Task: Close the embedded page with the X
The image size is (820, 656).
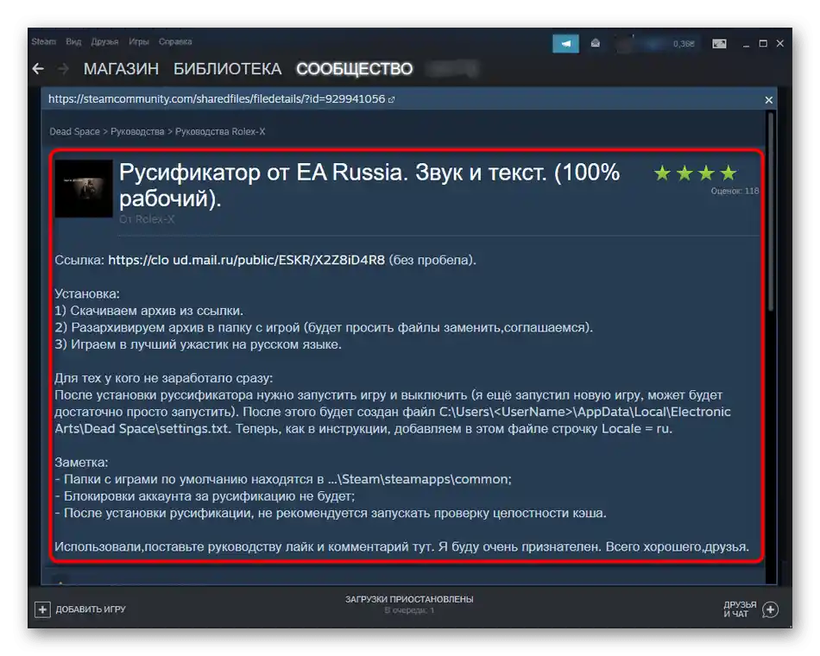Action: click(768, 100)
